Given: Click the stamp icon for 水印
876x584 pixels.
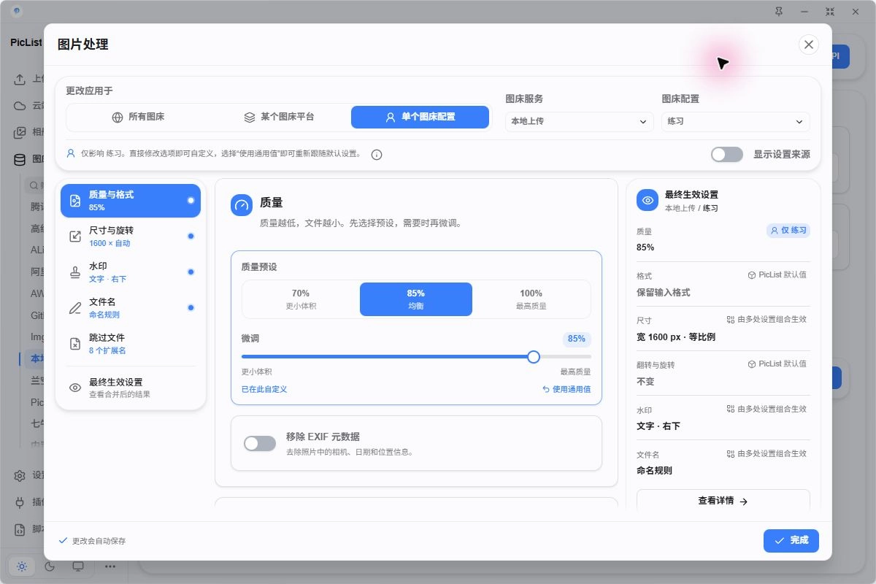Looking at the screenshot, I should pos(75,272).
